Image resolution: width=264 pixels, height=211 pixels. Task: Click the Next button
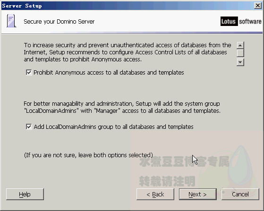[198, 194]
